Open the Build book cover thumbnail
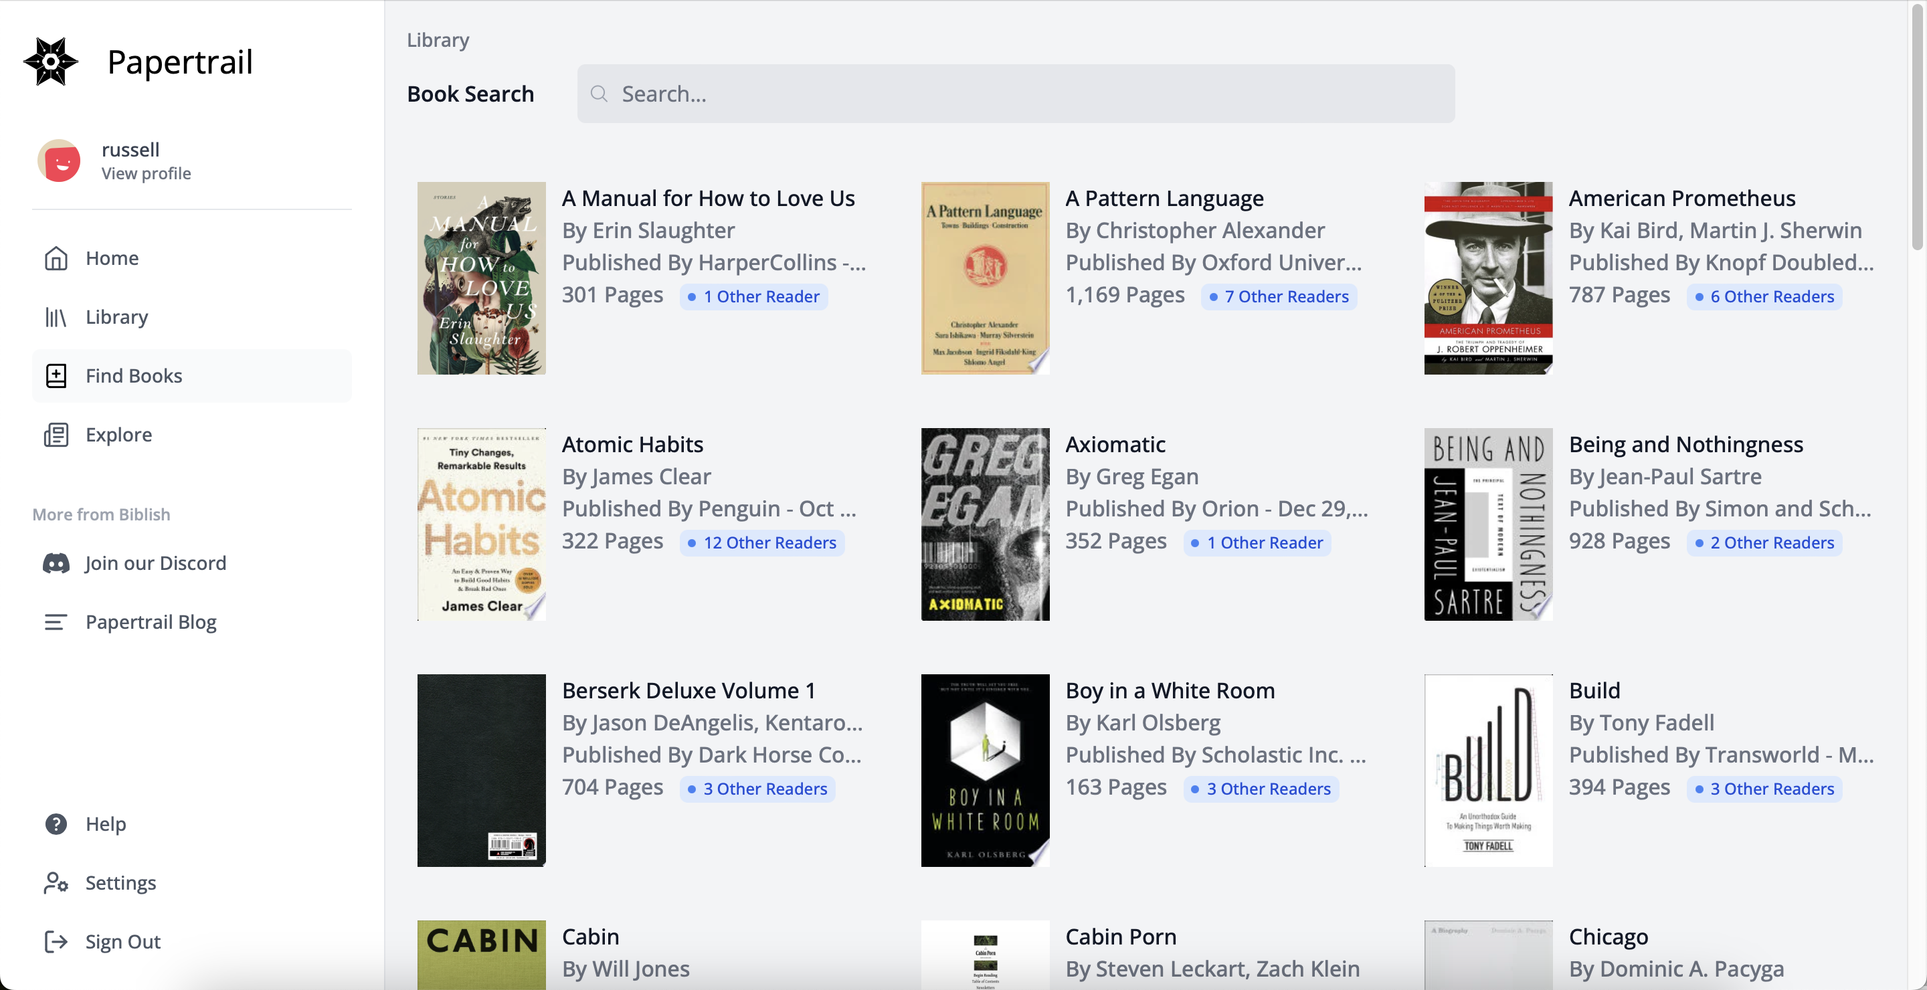The image size is (1927, 990). click(1488, 770)
